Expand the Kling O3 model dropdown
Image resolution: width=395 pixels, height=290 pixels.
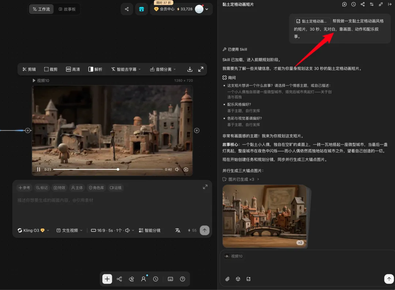tap(33, 230)
